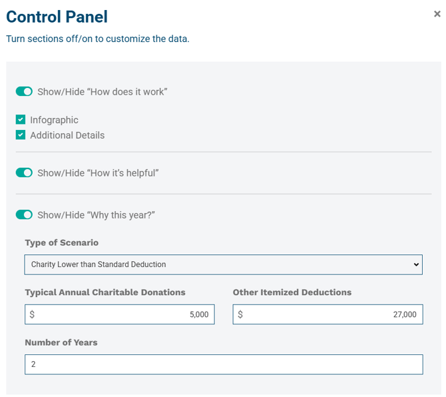The image size is (446, 397).
Task: Click the scenario dropdown's chevron arrow
Action: 417,264
